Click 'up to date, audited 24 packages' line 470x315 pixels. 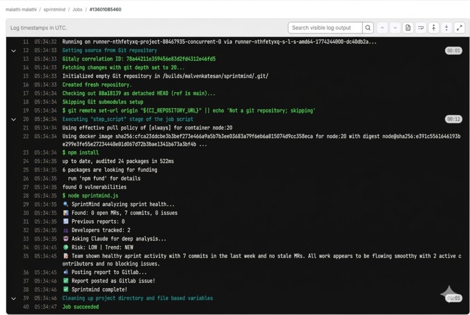(x=118, y=161)
